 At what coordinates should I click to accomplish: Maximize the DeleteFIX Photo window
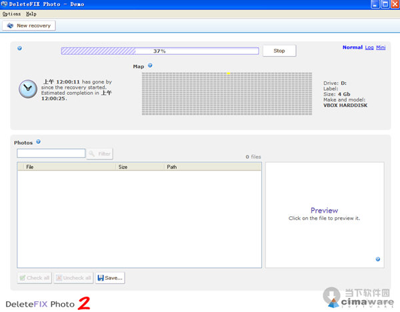385,4
